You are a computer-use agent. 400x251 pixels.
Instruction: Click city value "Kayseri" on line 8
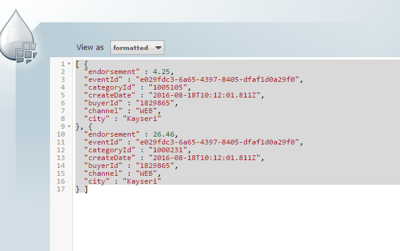[x=142, y=119]
